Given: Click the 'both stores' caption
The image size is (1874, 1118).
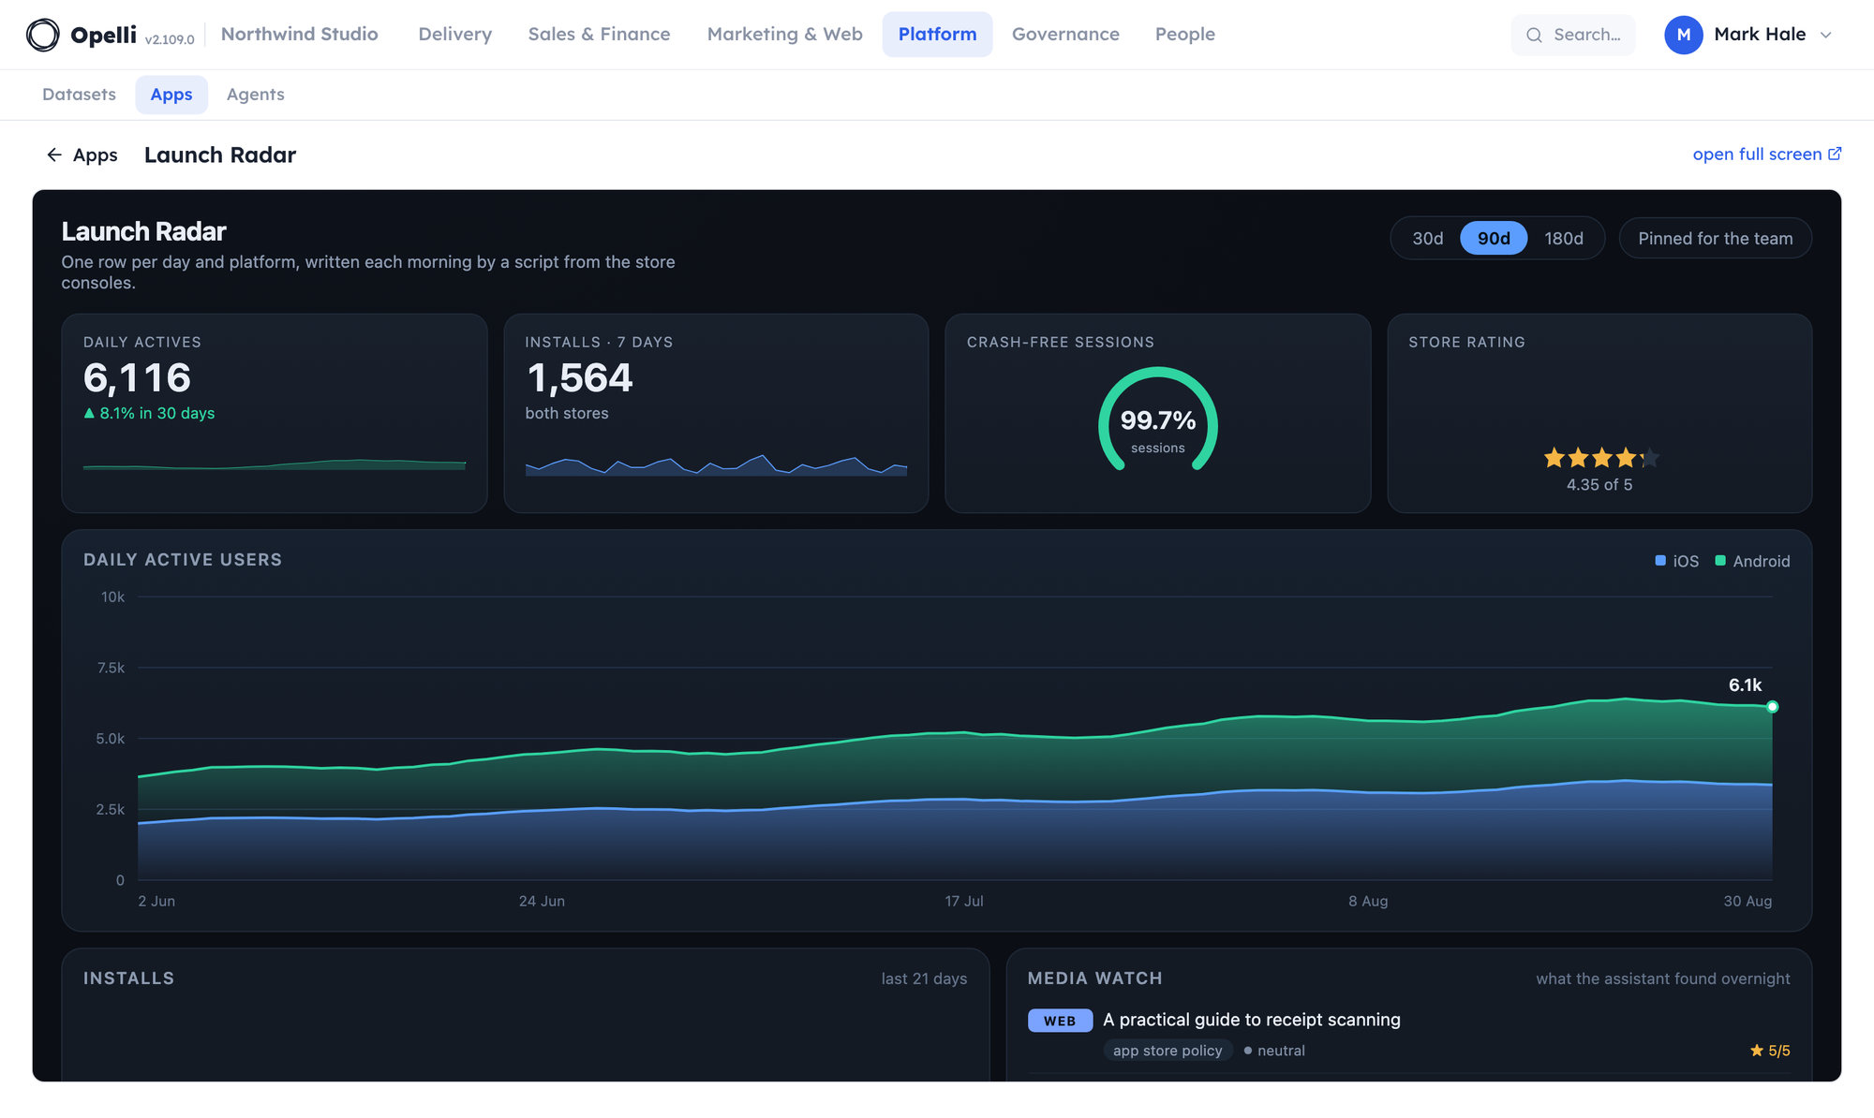Looking at the screenshot, I should pos(566,413).
